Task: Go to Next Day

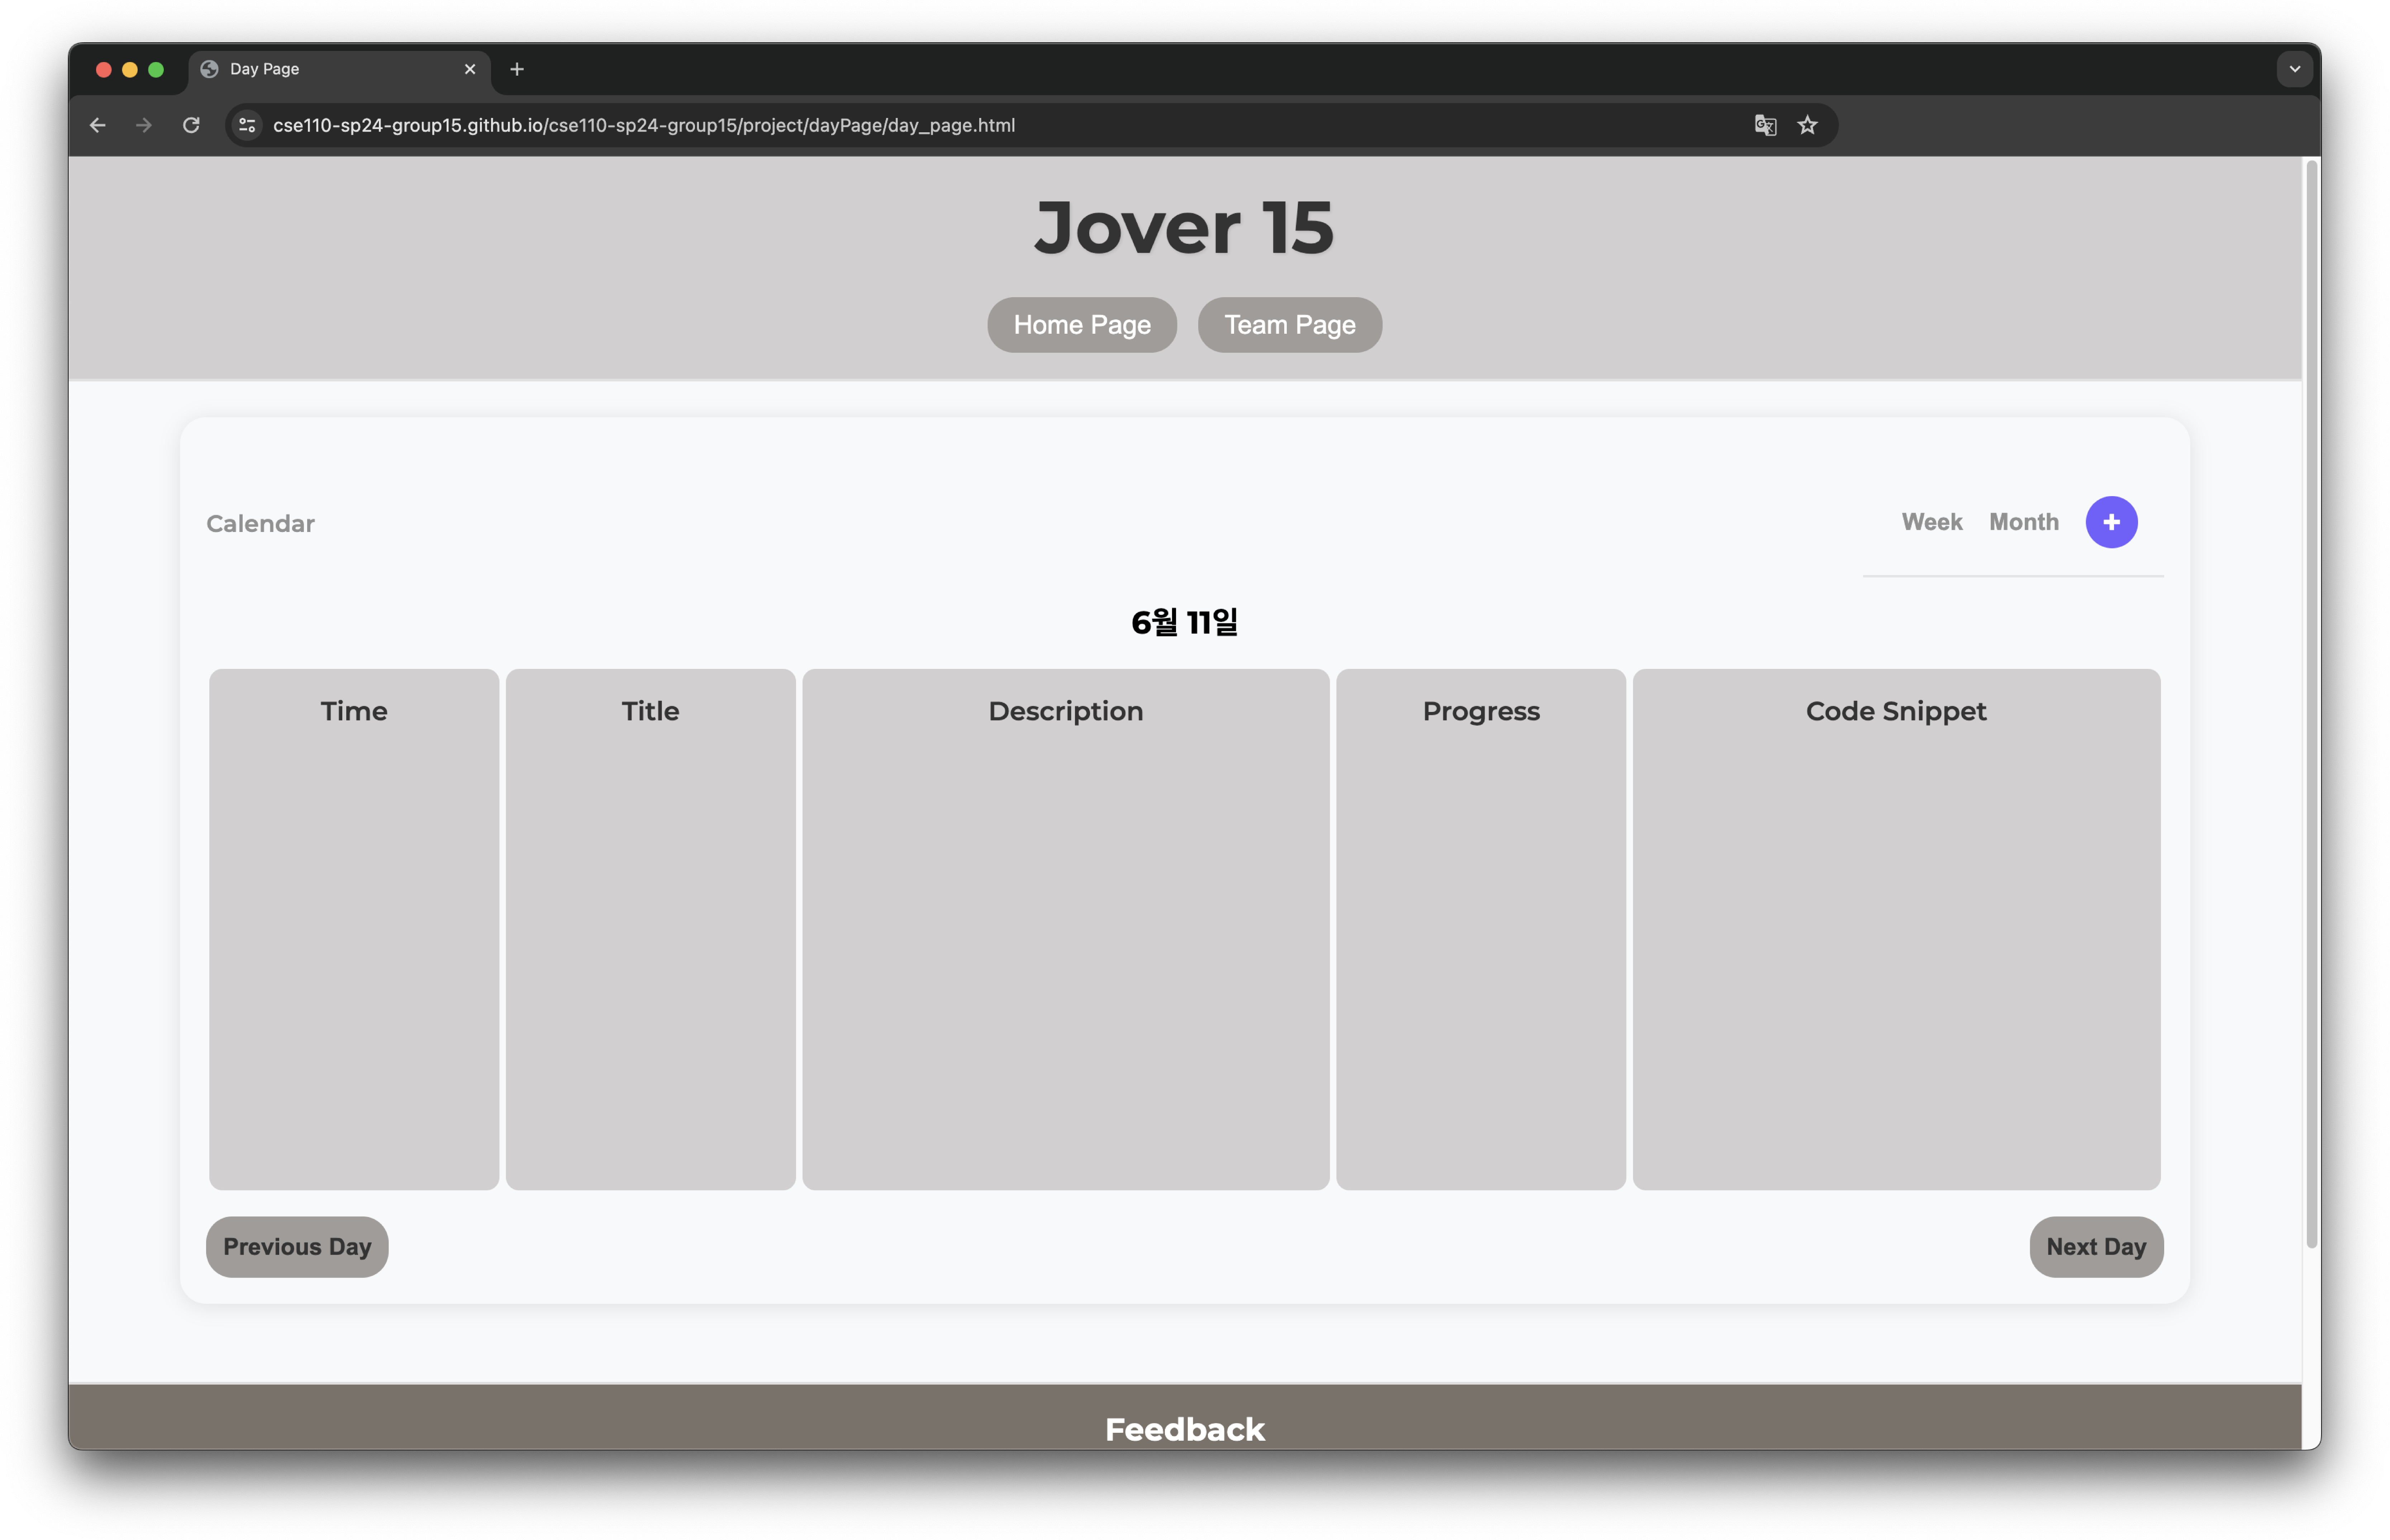Action: [x=2095, y=1246]
